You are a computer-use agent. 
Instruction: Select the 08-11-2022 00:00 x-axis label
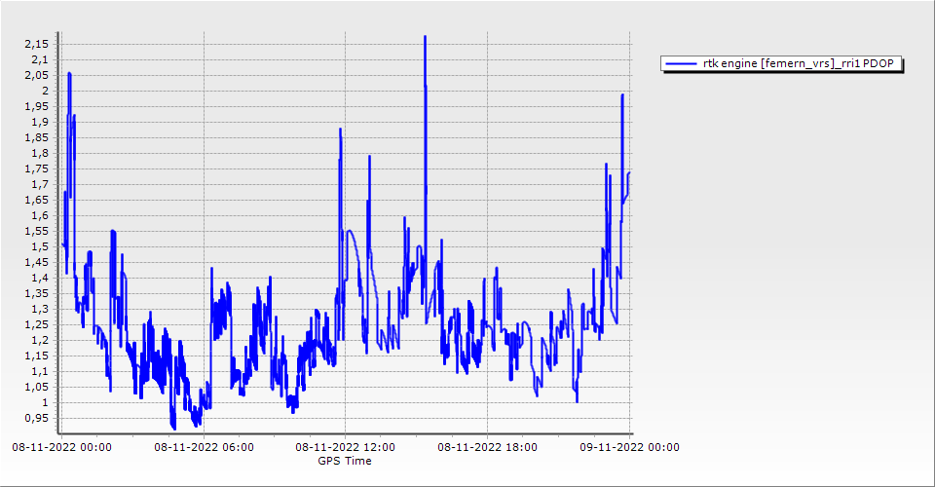coord(61,448)
